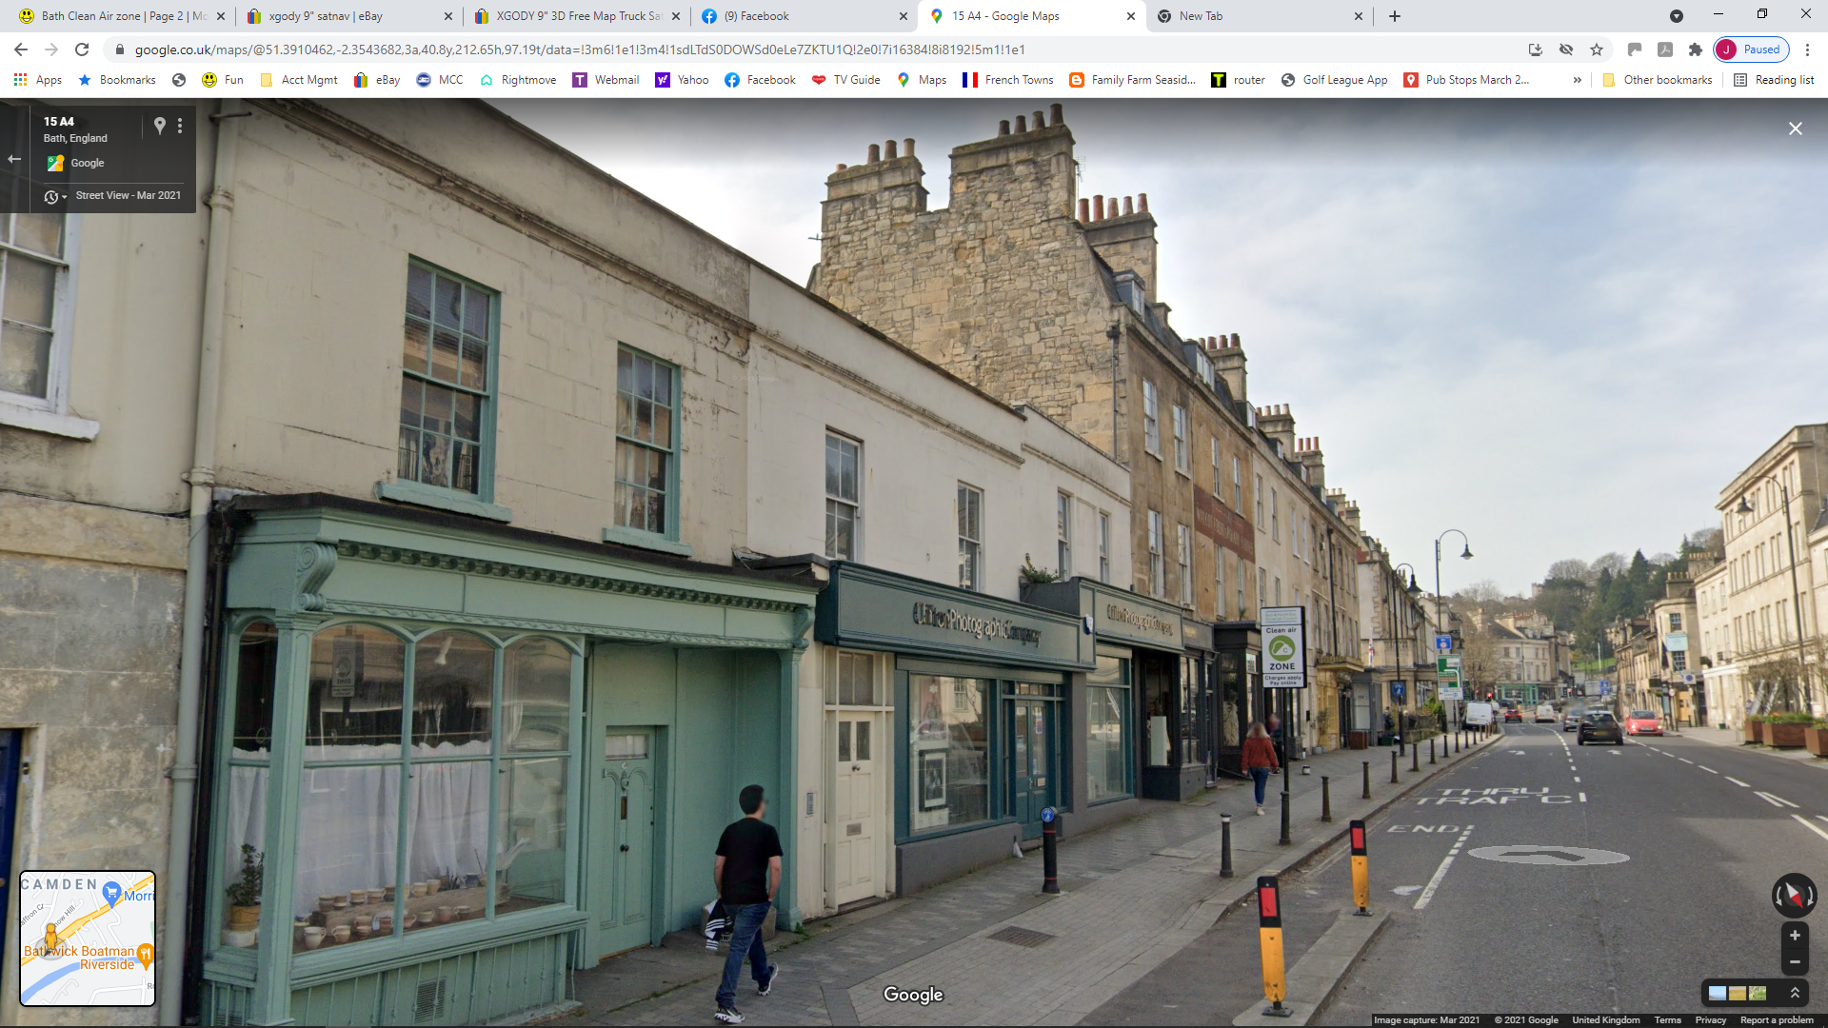Open Apps shortcut in bookmarks bar
This screenshot has height=1028, width=1828.
coord(38,80)
